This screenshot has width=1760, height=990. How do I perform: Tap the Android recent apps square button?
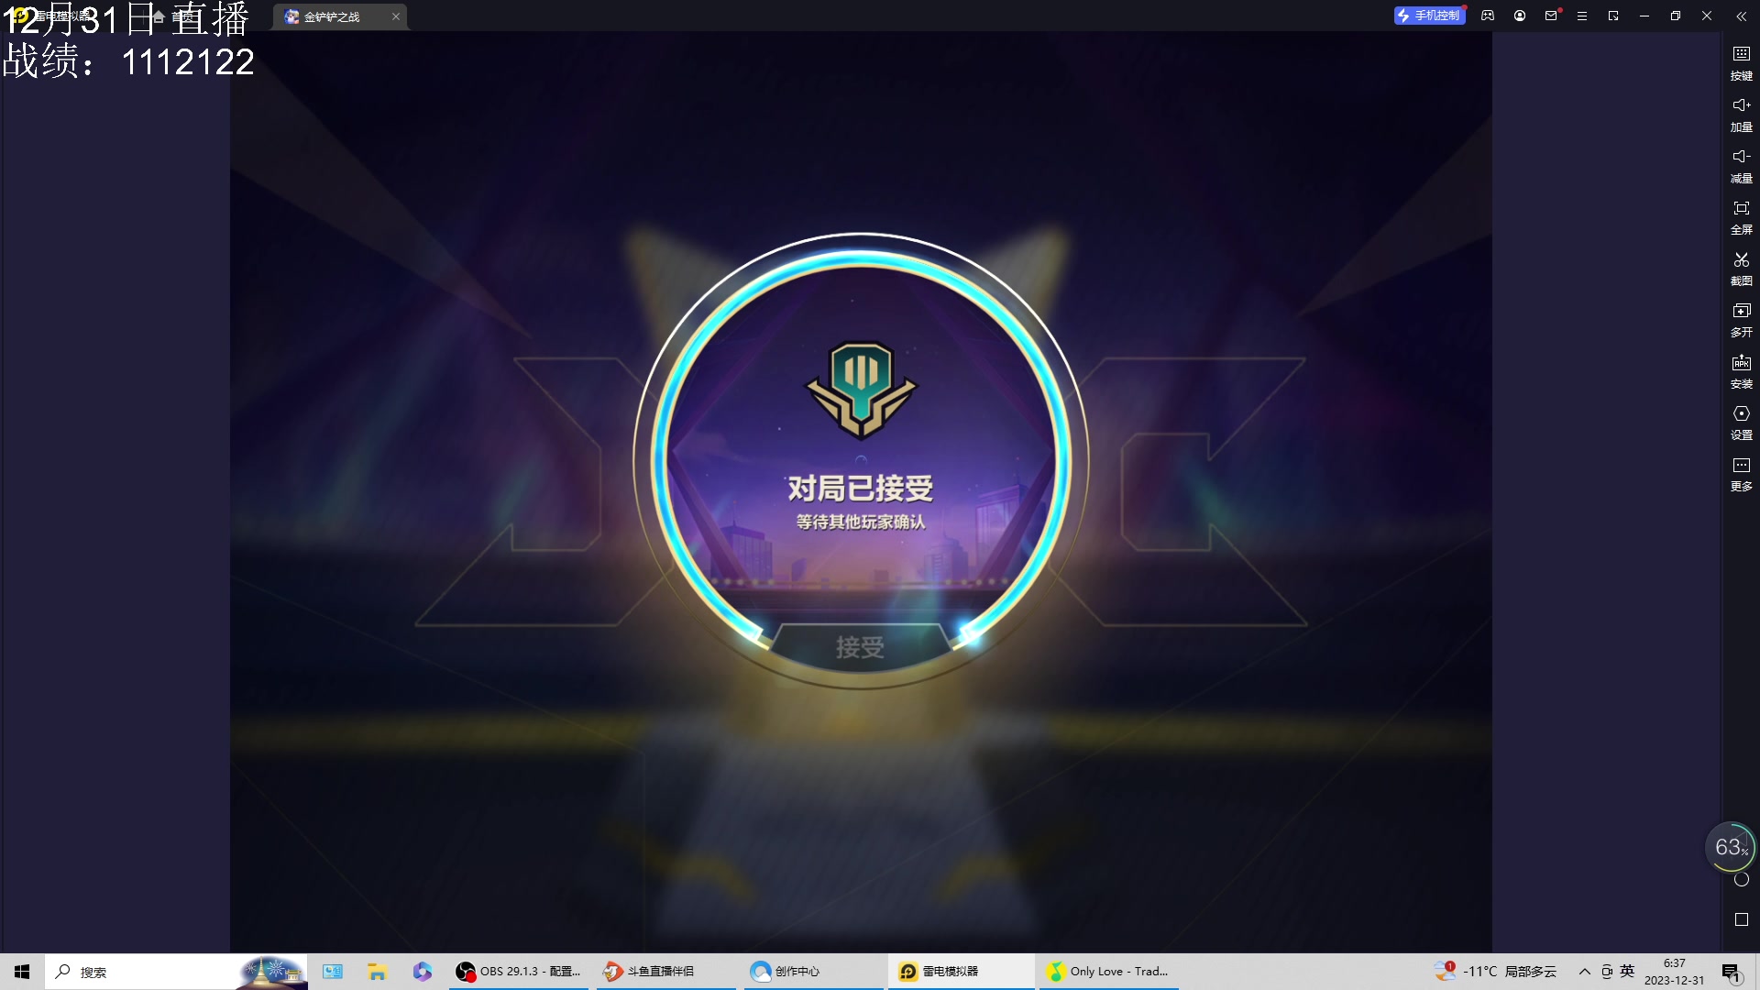(x=1742, y=919)
